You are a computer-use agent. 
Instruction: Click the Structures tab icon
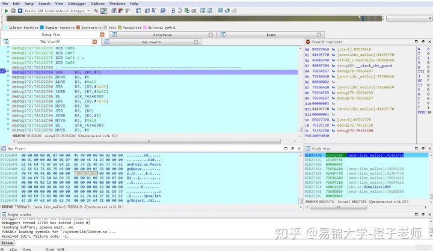pyautogui.click(x=114, y=34)
